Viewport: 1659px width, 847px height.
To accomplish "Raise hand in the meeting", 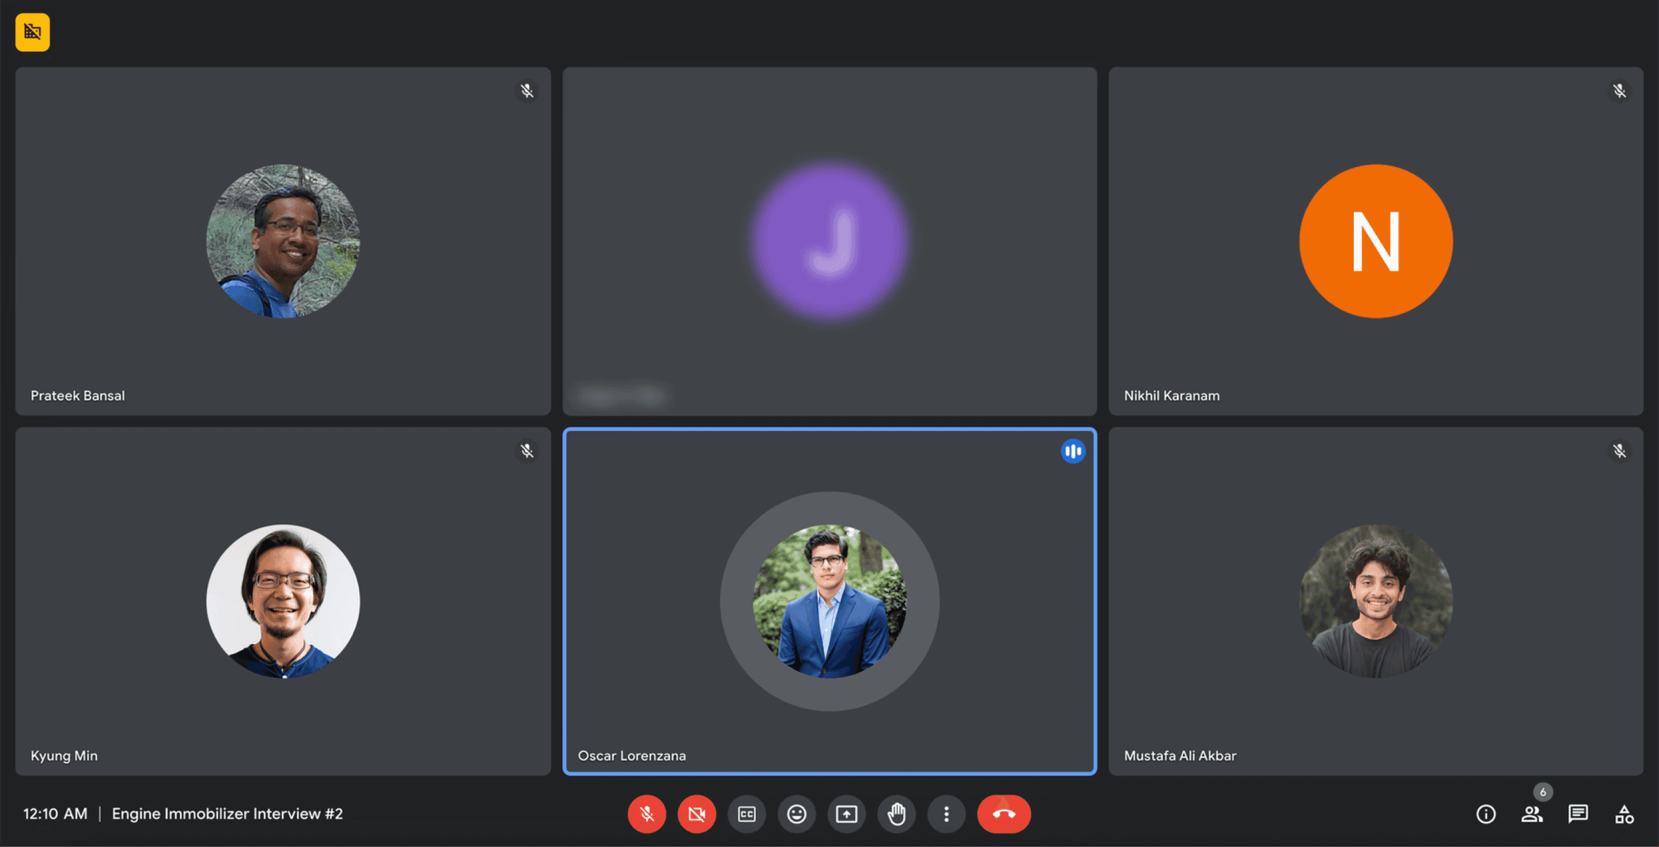I will [896, 814].
